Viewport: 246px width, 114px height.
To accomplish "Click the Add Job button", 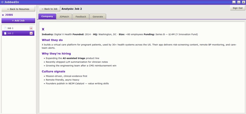I will point(18,21).
